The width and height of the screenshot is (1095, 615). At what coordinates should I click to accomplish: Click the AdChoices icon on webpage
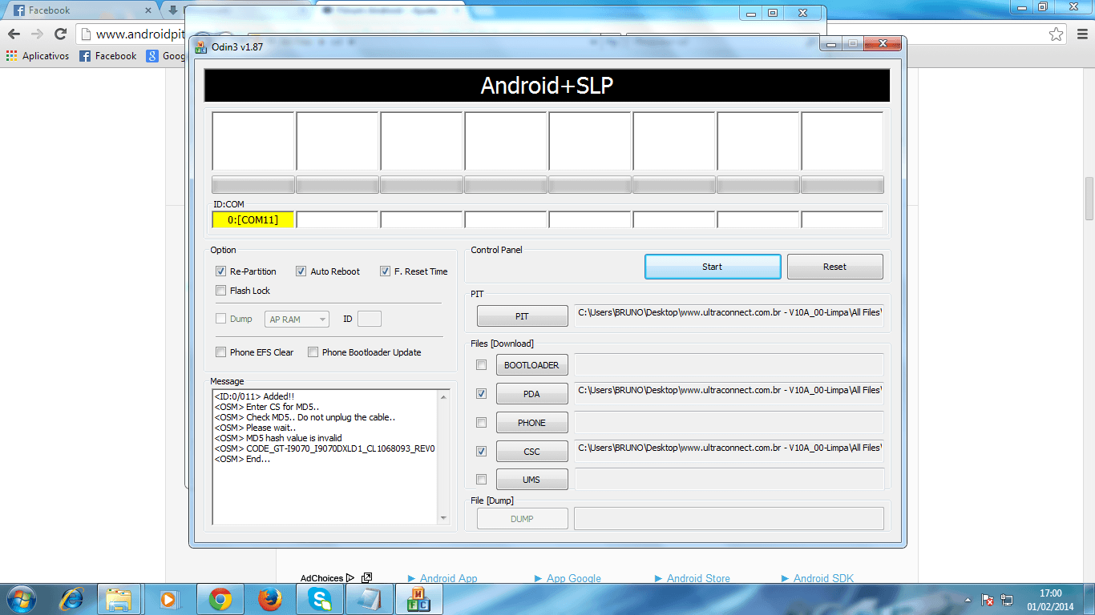[x=350, y=578]
